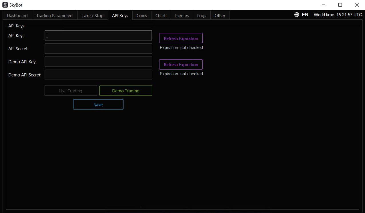Minimize the SkyBot window
Screen dimensions: 365x213
(324, 5)
